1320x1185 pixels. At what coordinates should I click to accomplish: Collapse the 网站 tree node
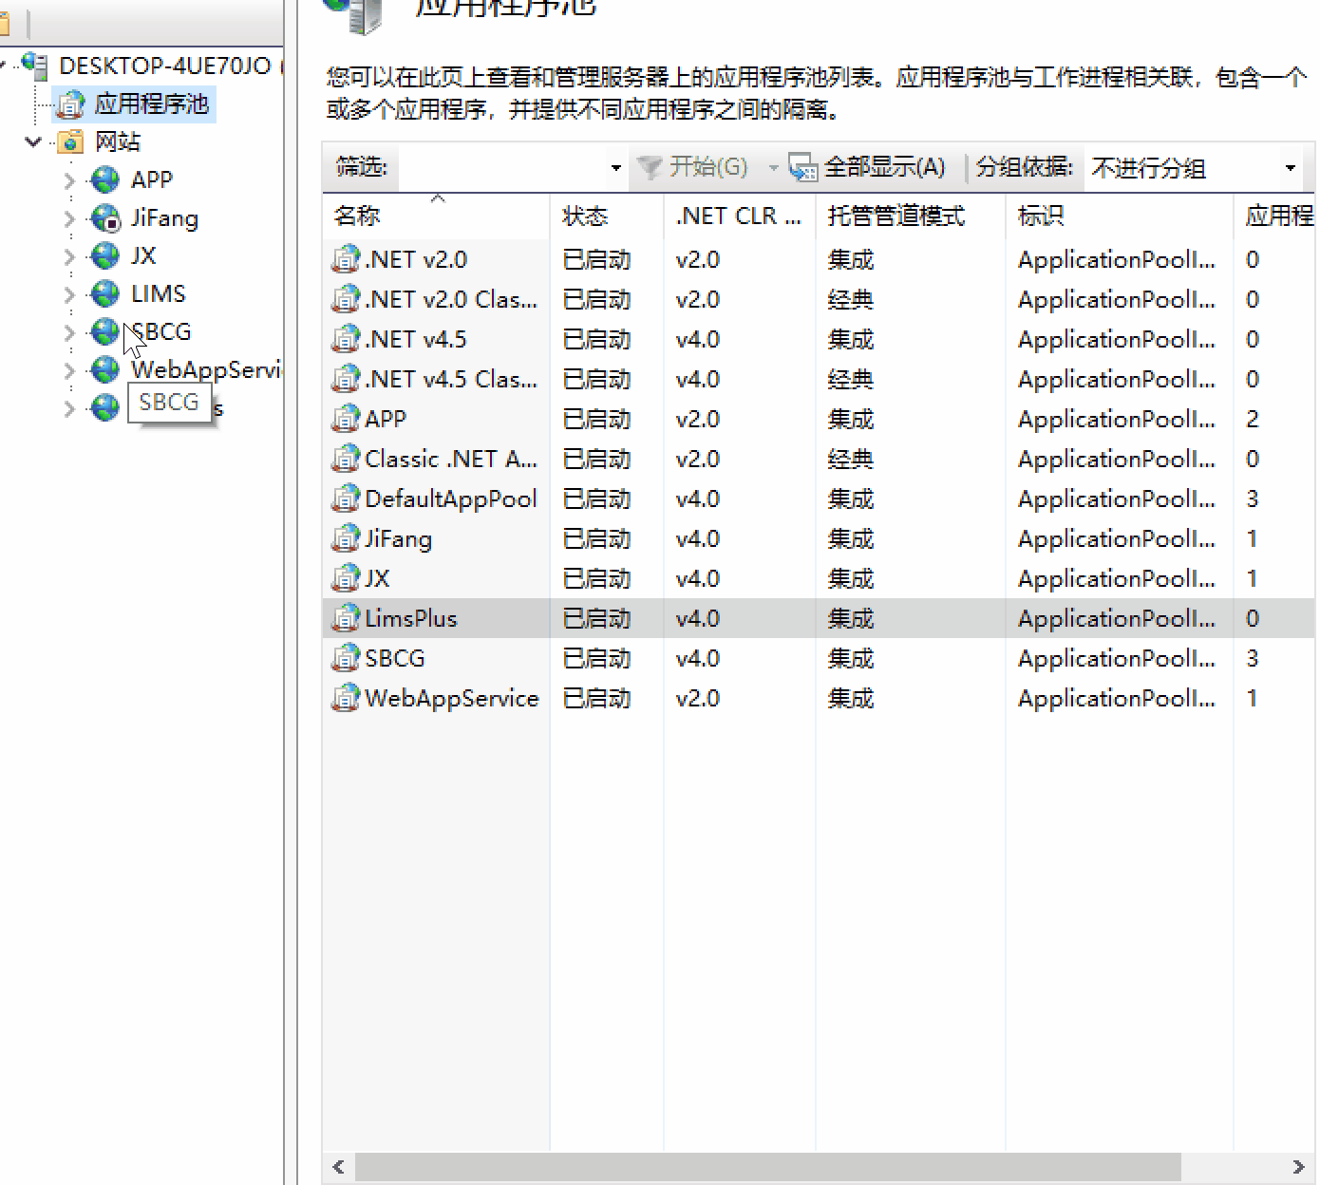(x=34, y=142)
